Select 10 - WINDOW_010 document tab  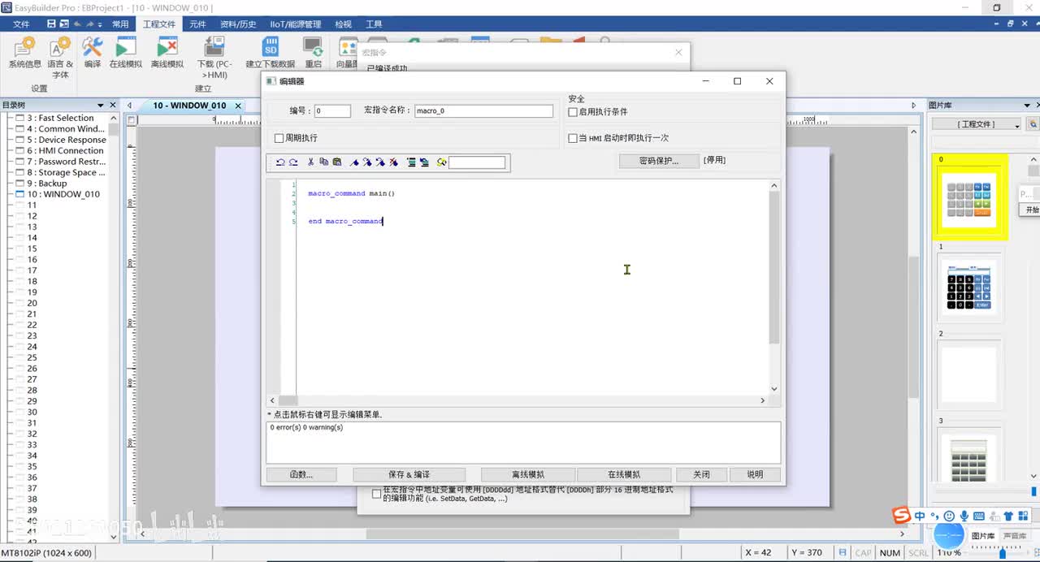click(x=189, y=106)
